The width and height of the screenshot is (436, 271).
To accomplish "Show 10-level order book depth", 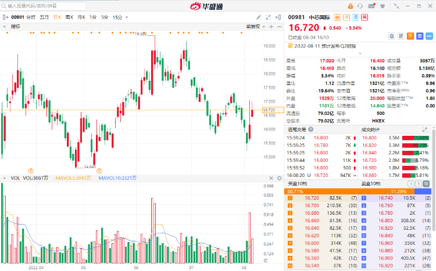I will point(426,184).
